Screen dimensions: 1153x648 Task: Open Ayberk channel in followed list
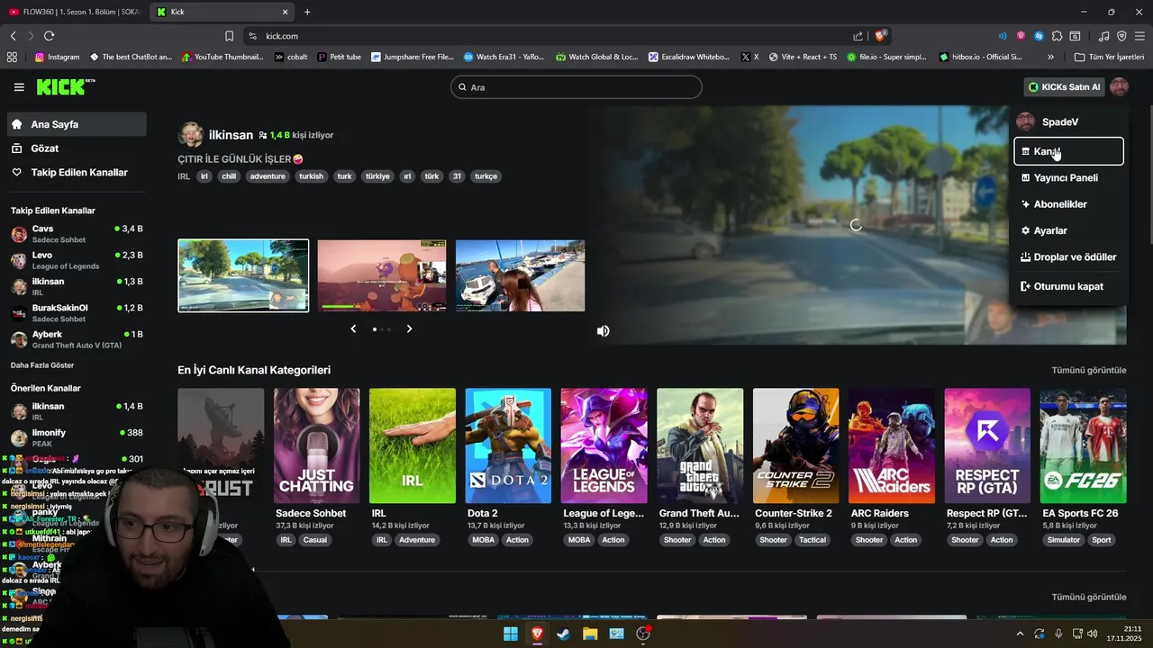(x=77, y=339)
